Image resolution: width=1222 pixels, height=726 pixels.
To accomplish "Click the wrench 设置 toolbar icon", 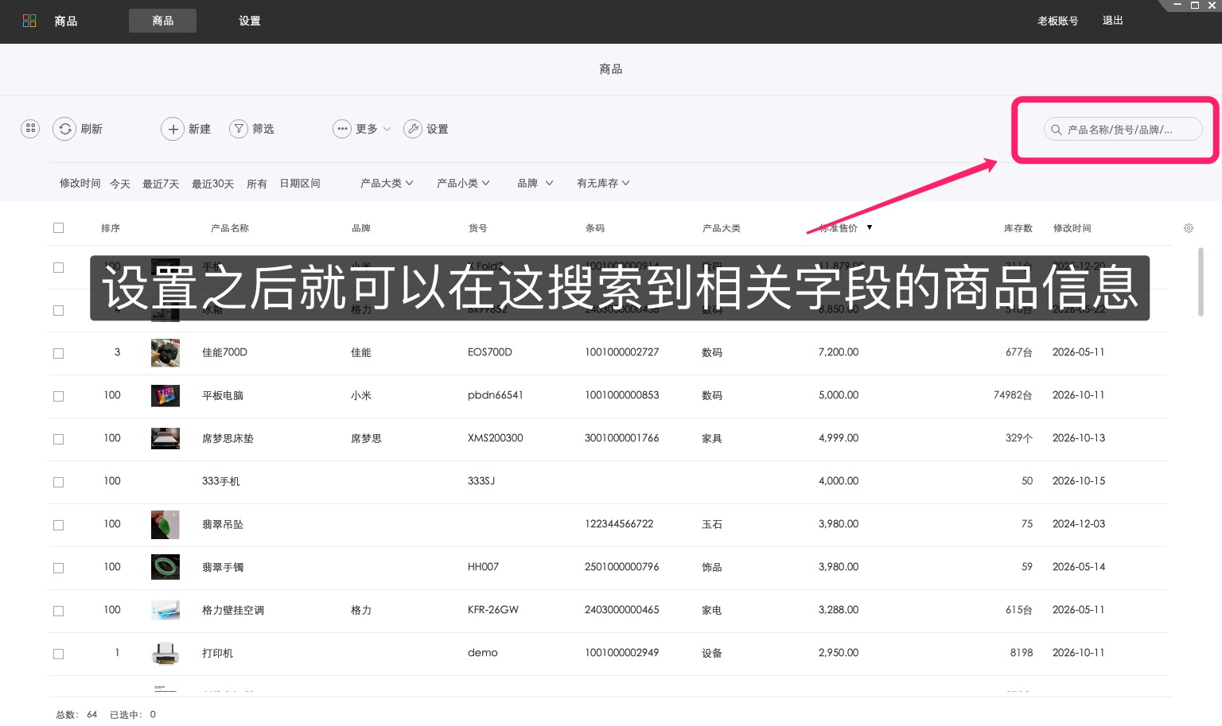I will (x=413, y=129).
